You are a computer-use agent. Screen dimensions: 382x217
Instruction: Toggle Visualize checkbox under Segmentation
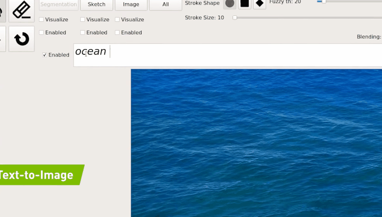click(x=42, y=20)
